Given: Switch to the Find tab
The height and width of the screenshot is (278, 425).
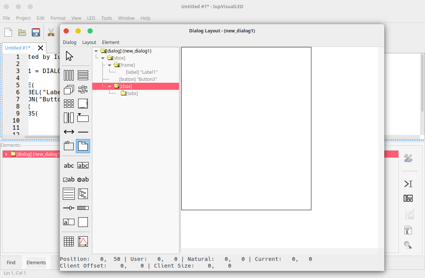Looking at the screenshot, I should click(x=11, y=262).
